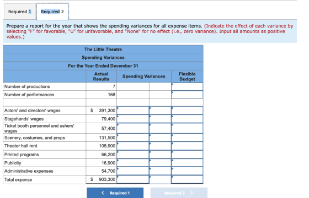Open effect dropdown for Scenery, costumes, and props
This screenshot has height=198, width=309.
(x=160, y=137)
